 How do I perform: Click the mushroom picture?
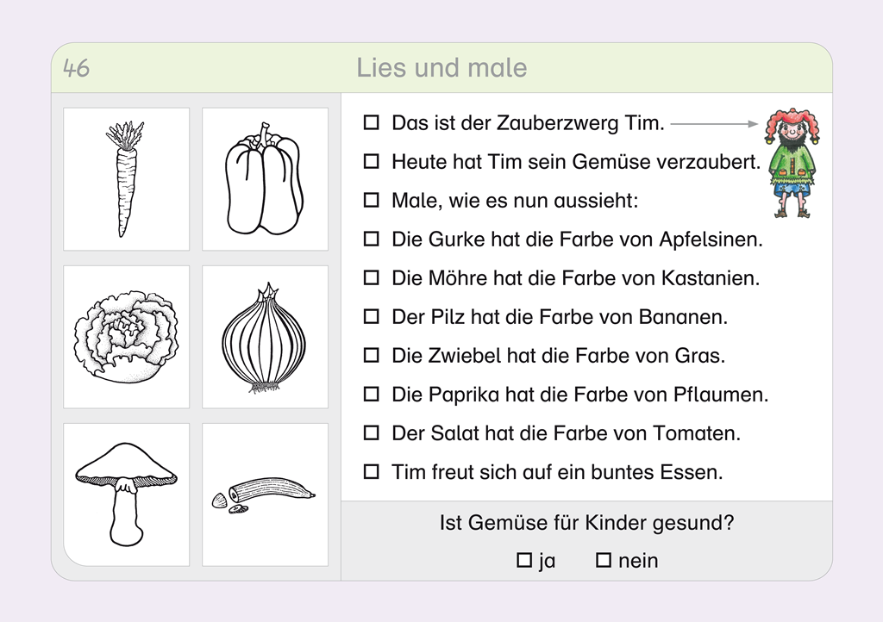[x=126, y=494]
